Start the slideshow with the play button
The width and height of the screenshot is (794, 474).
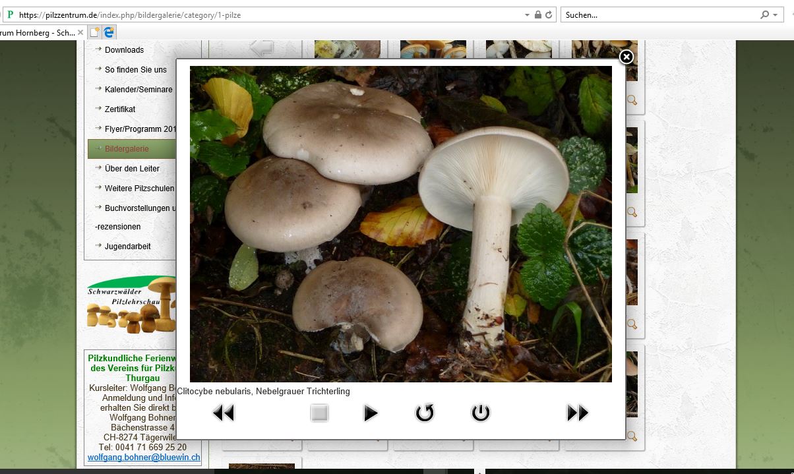tap(371, 413)
